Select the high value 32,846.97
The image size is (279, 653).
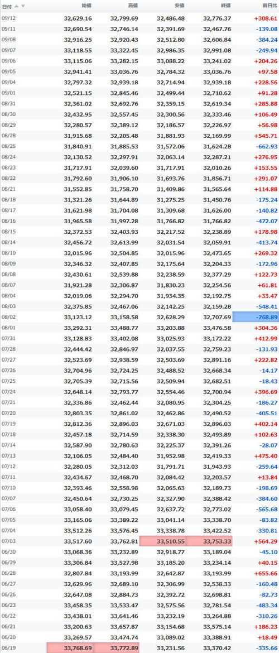coord(124,349)
